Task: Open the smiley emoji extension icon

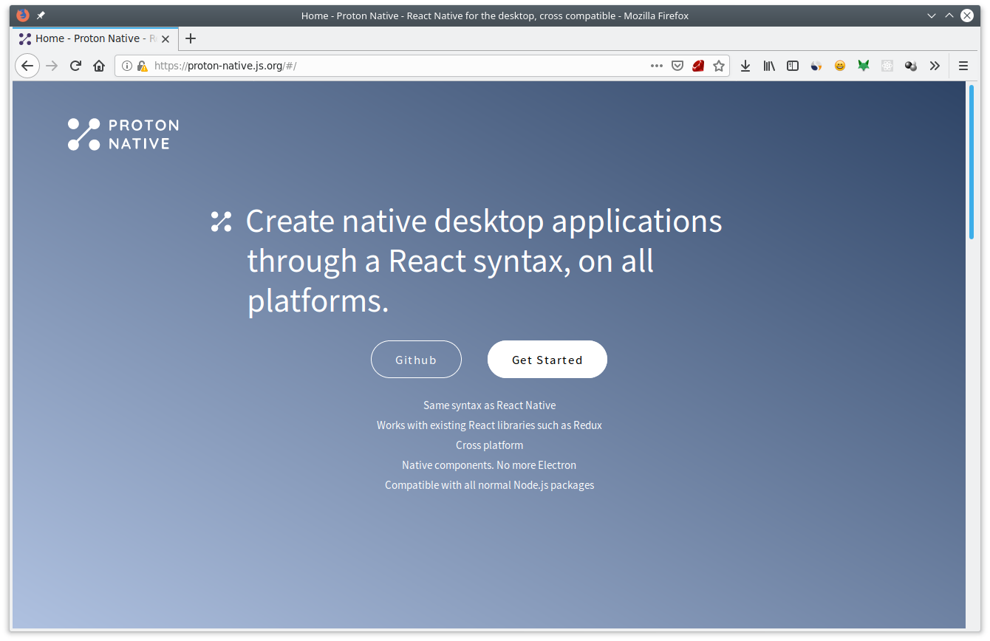Action: 839,66
